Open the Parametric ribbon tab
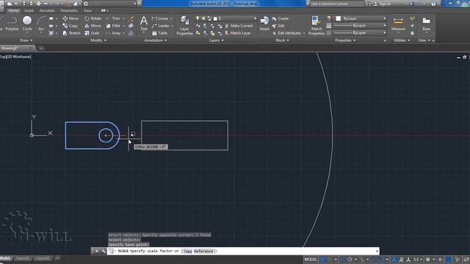This screenshot has width=470, height=264. click(69, 10)
